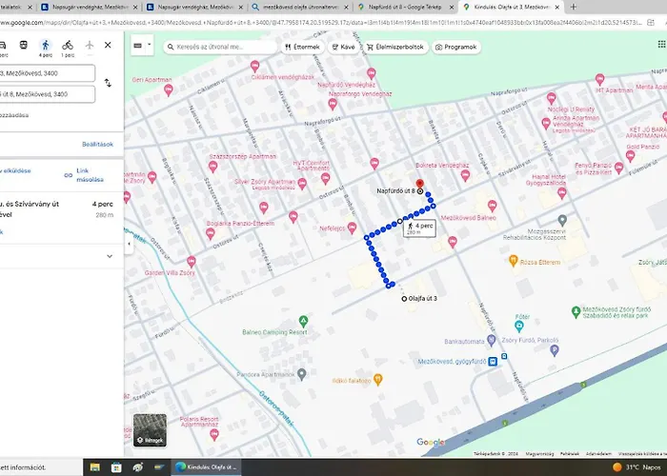This screenshot has height=476, width=667.
Task: Select the flight travel mode icon
Action: [x=90, y=45]
